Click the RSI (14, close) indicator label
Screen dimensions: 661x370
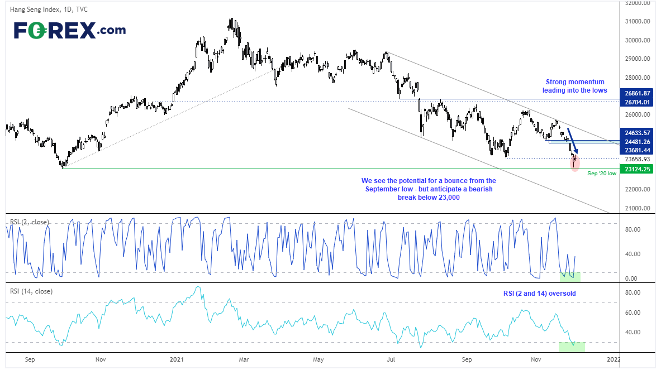[31, 291]
